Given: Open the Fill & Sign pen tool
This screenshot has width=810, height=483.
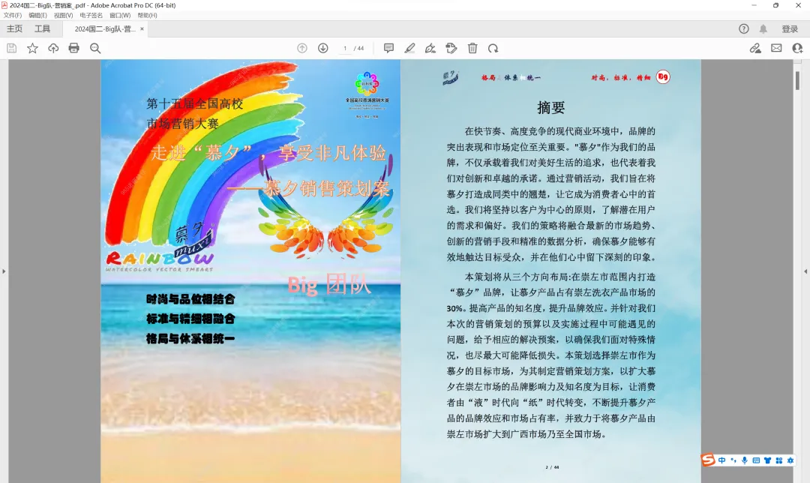Looking at the screenshot, I should click(x=430, y=48).
